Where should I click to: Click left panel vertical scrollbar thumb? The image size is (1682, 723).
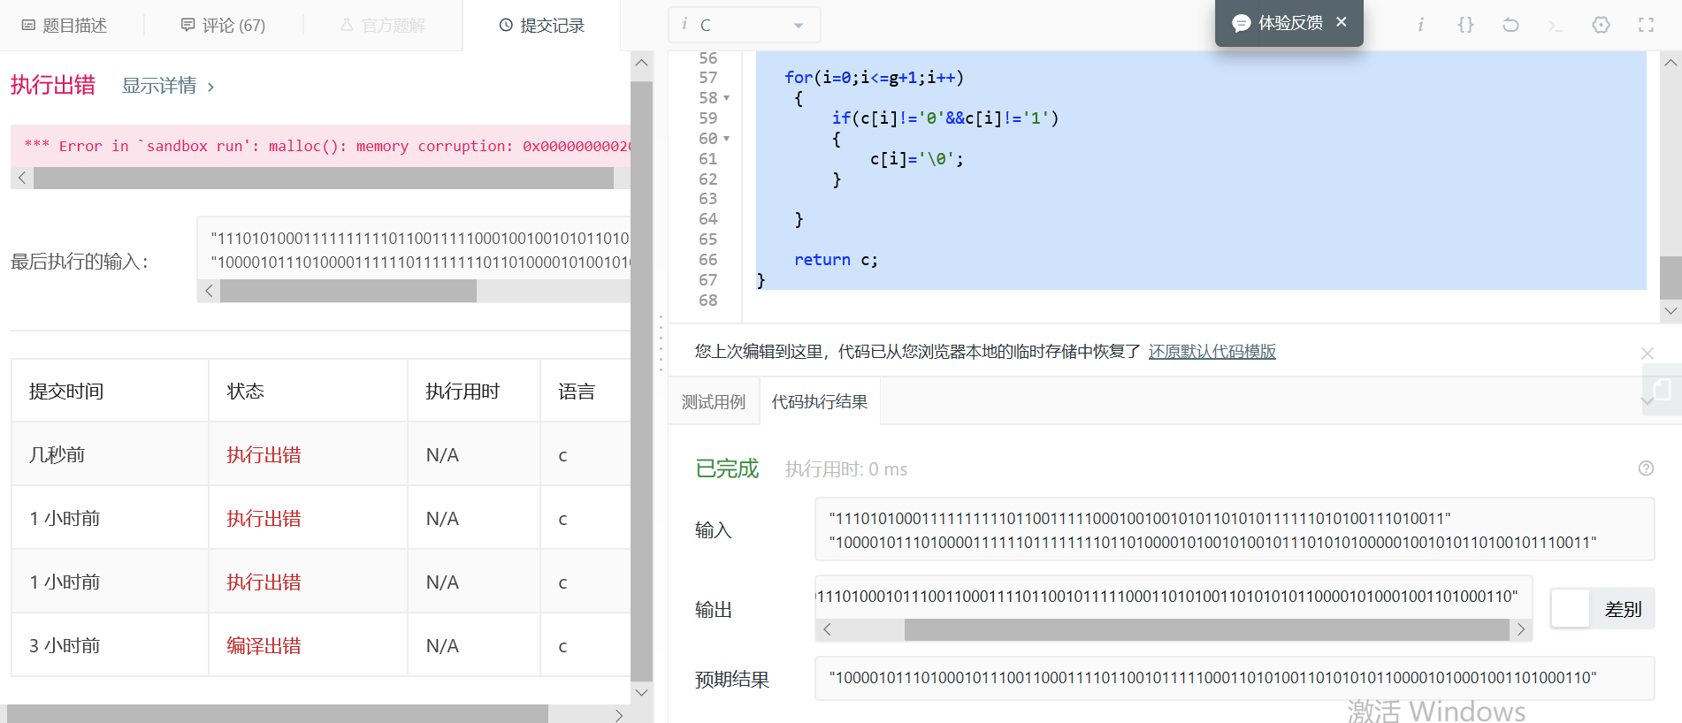click(642, 381)
